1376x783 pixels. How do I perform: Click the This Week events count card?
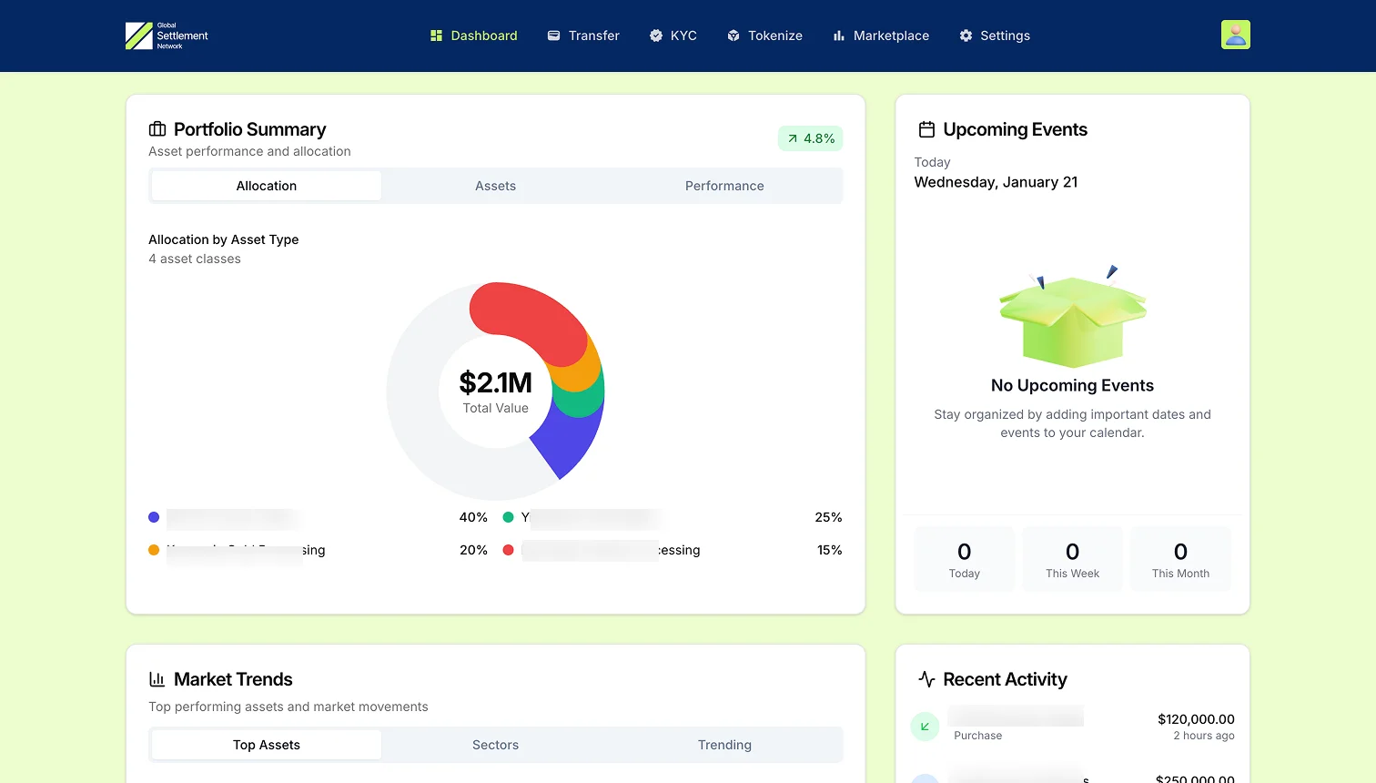[1073, 559]
